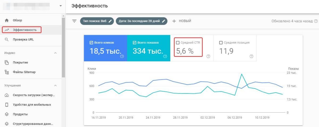This screenshot has width=319, height=127.
Task: Click the Скорость загрузки speedometer icon
Action: point(7,95)
